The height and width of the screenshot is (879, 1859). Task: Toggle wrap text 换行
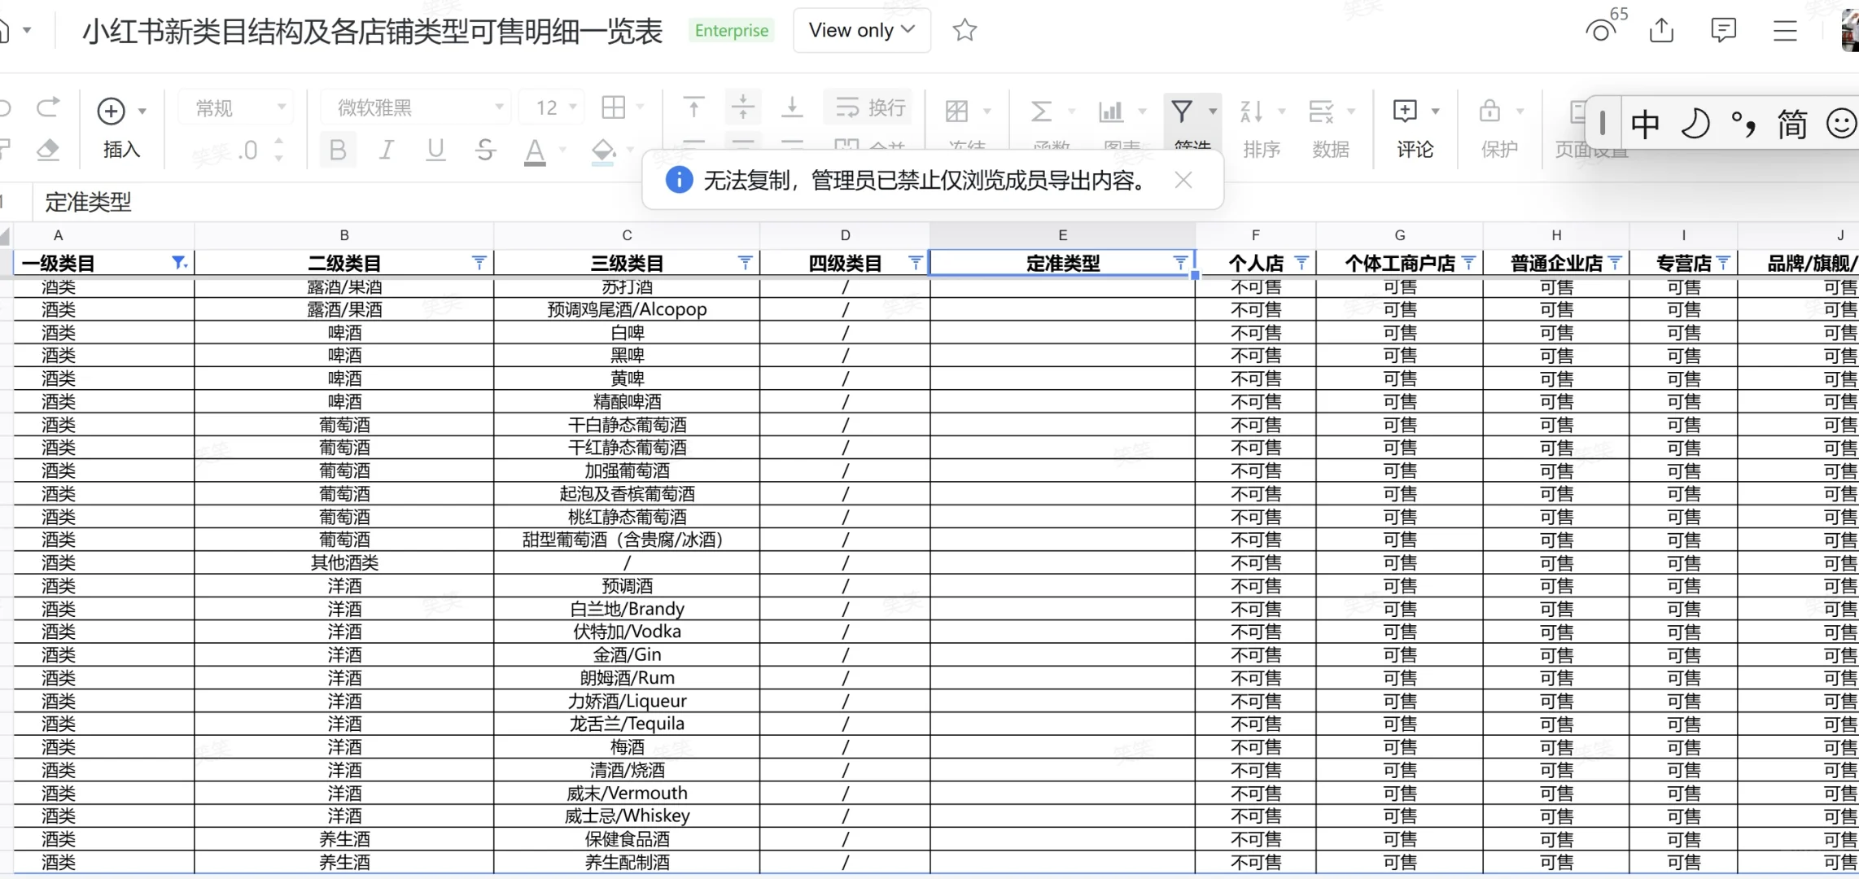click(x=870, y=107)
